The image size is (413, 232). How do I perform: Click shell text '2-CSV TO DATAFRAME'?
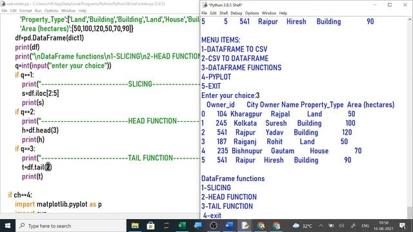235,59
